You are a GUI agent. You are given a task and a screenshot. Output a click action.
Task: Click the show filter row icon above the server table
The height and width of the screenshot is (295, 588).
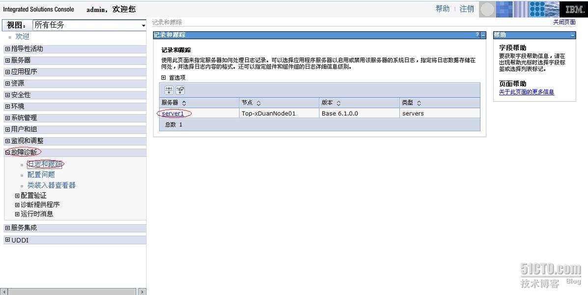pos(168,90)
